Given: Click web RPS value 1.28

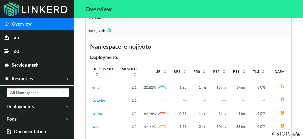Looking at the screenshot, I should [x=183, y=127].
